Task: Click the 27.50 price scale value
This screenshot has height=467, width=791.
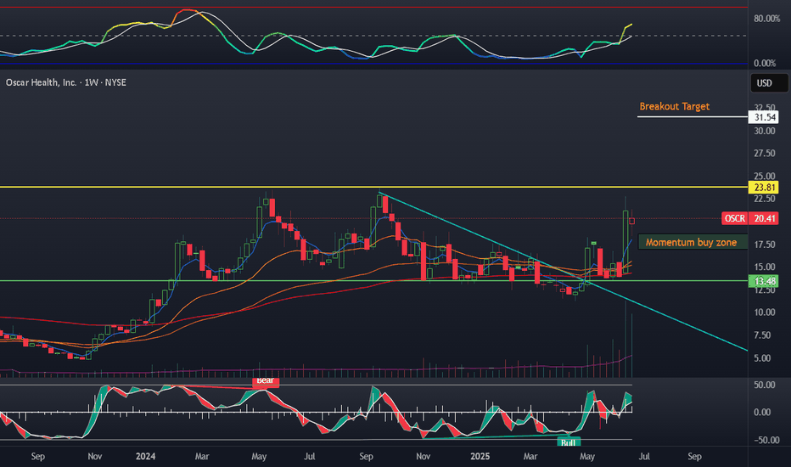Action: pos(764,154)
